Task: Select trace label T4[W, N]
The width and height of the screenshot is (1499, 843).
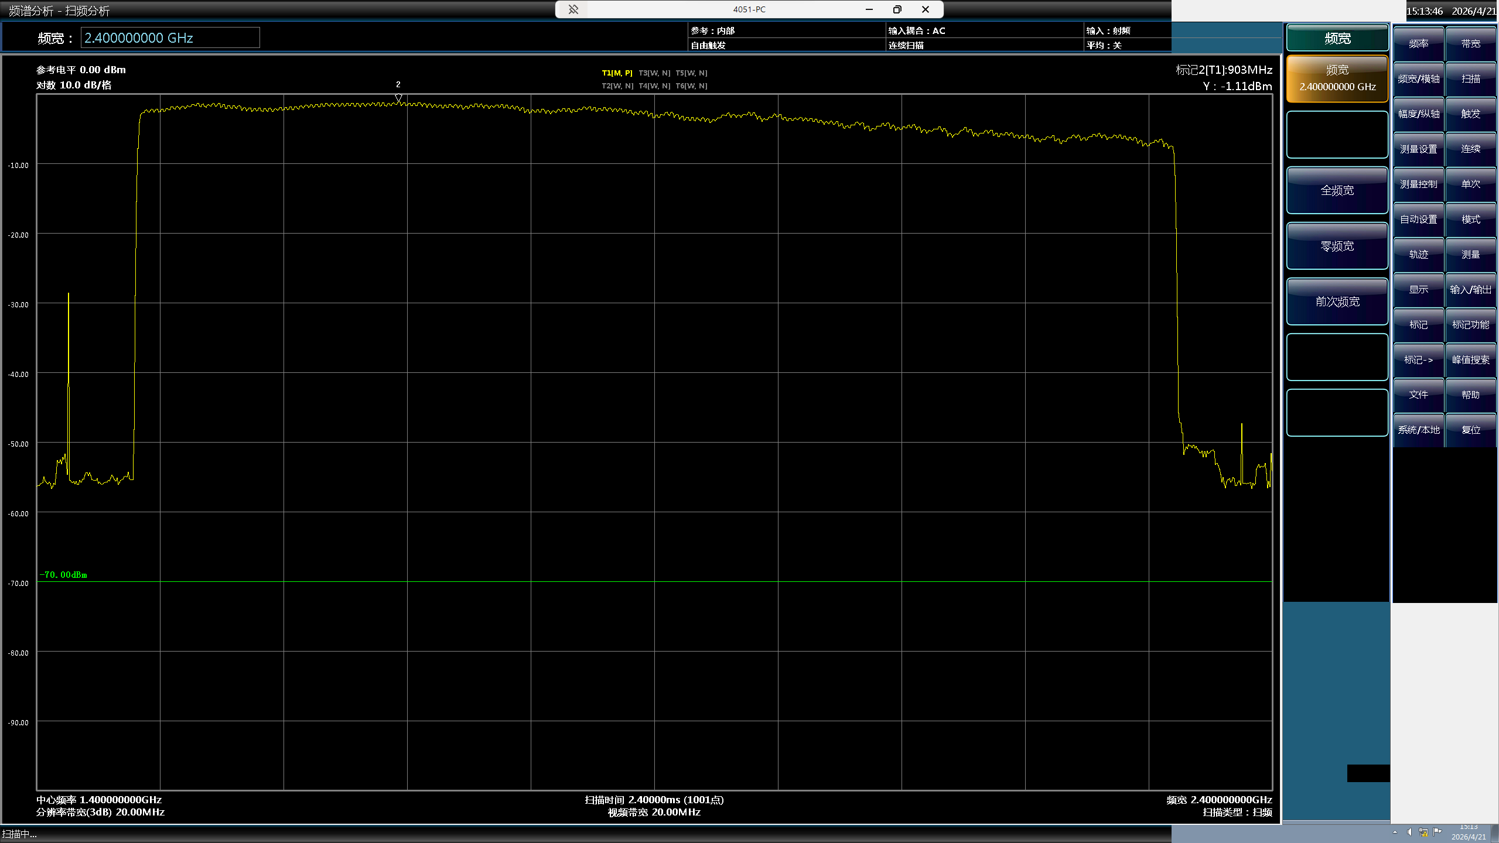Action: pos(654,86)
